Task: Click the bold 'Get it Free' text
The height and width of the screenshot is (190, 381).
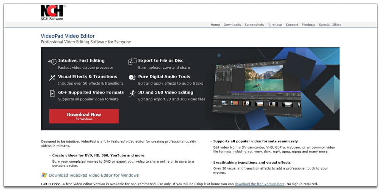Action: coord(51,184)
